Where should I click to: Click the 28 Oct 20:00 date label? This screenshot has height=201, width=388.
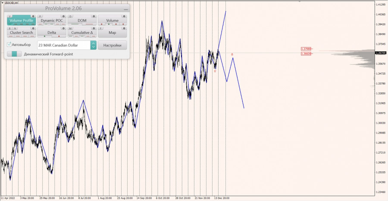183,198
